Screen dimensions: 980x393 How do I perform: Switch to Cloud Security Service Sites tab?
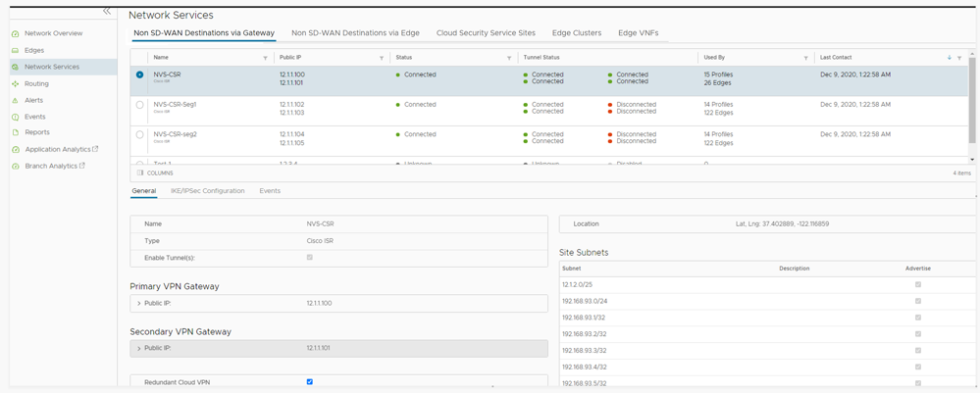(486, 33)
